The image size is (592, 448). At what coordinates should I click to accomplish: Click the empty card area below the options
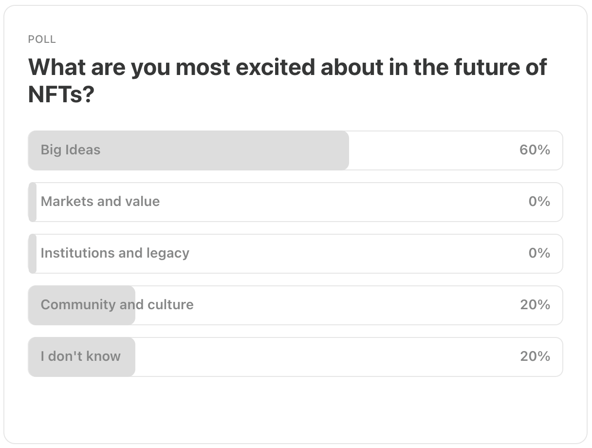(295, 409)
